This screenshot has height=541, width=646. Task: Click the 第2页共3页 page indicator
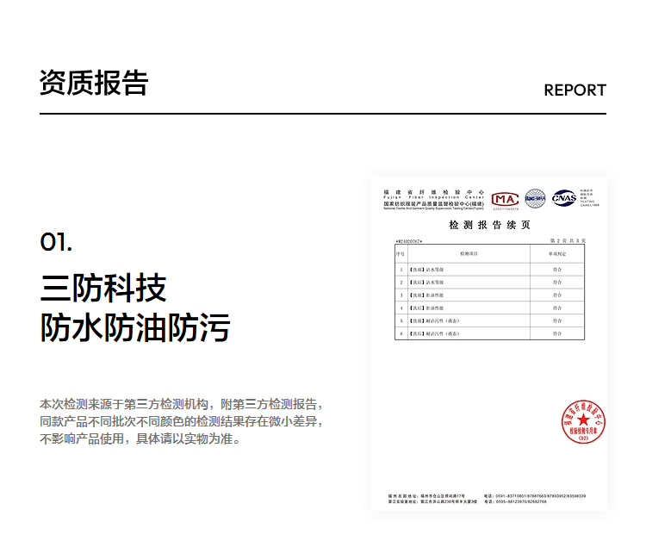568,240
